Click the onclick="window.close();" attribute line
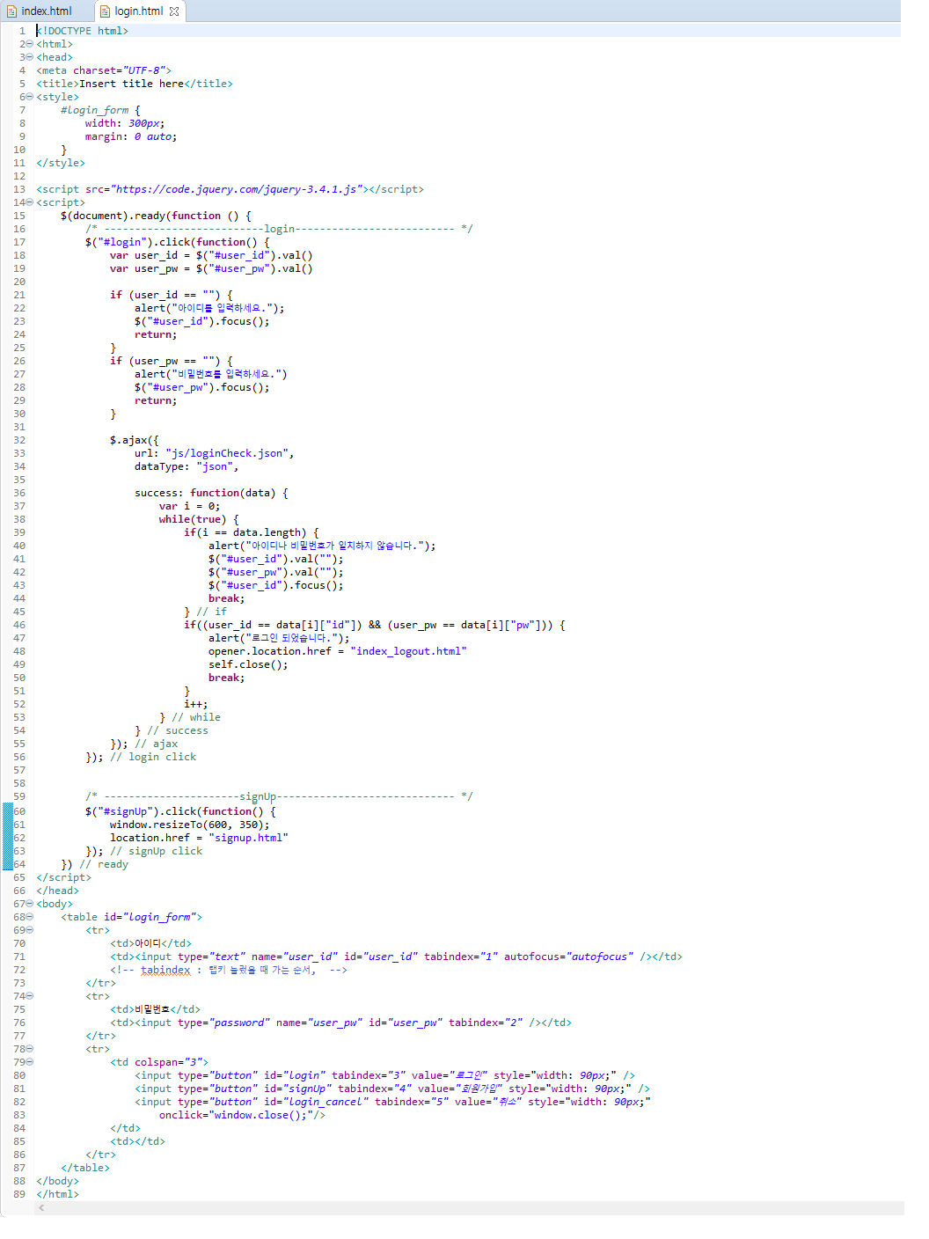Viewport: 929px width, 1239px height. (x=242, y=1115)
